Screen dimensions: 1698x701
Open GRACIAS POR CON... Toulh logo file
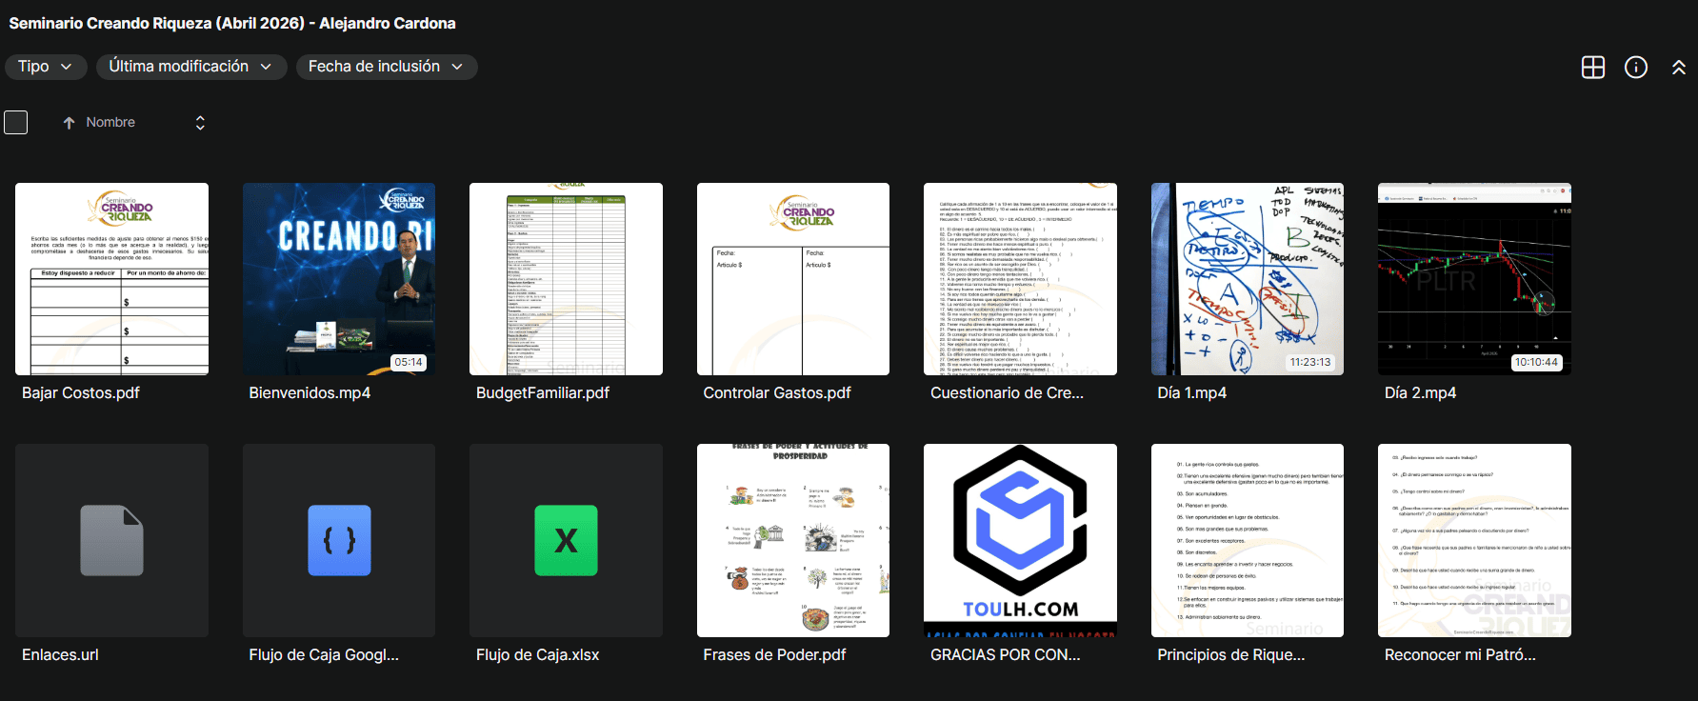1020,540
